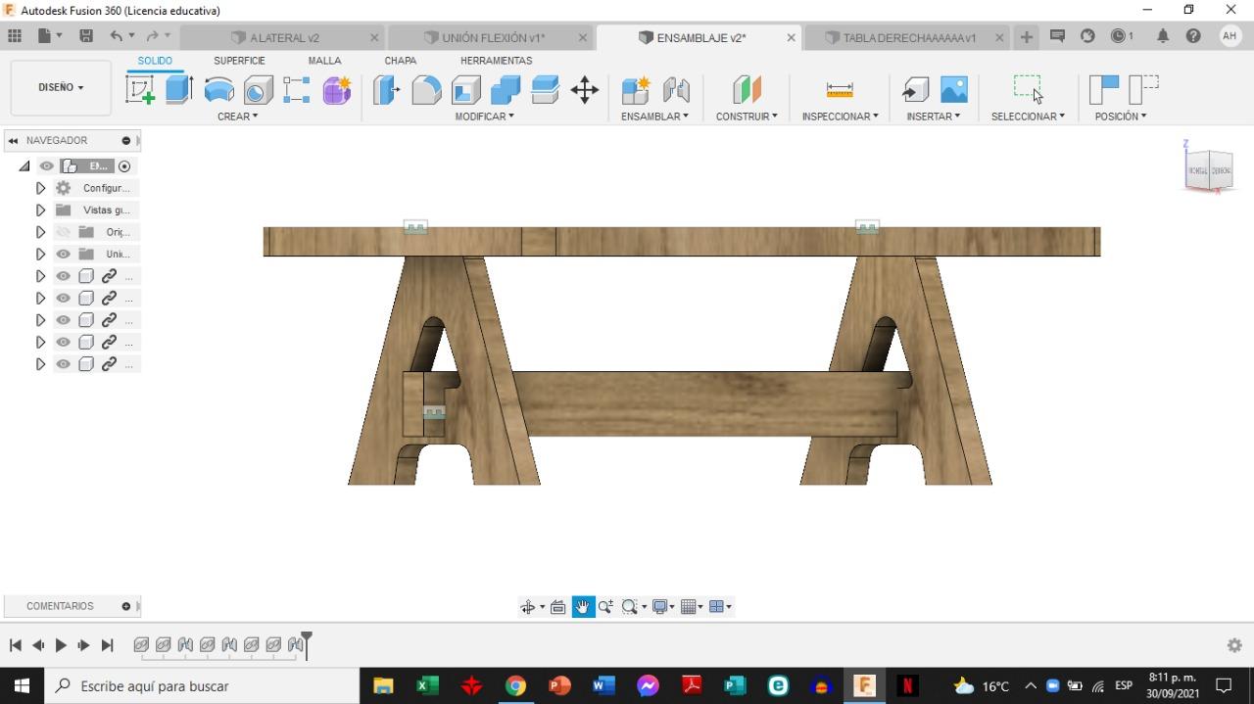Screen dimensions: 1254x704
Task: Select the Measure tool
Action: (x=840, y=90)
